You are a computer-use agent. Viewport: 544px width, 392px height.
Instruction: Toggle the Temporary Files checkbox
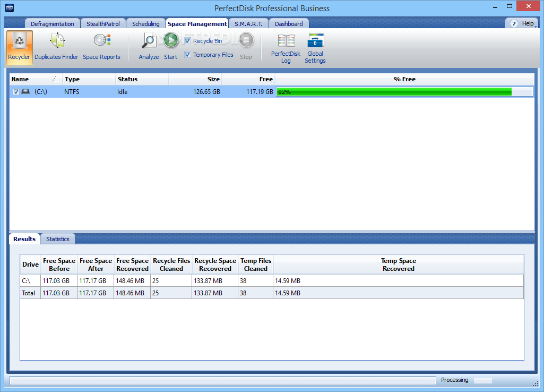[x=188, y=55]
